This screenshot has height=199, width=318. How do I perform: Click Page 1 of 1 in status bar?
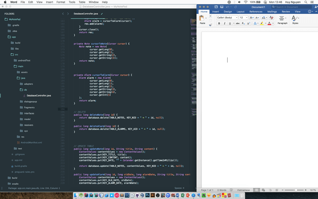click(x=207, y=190)
